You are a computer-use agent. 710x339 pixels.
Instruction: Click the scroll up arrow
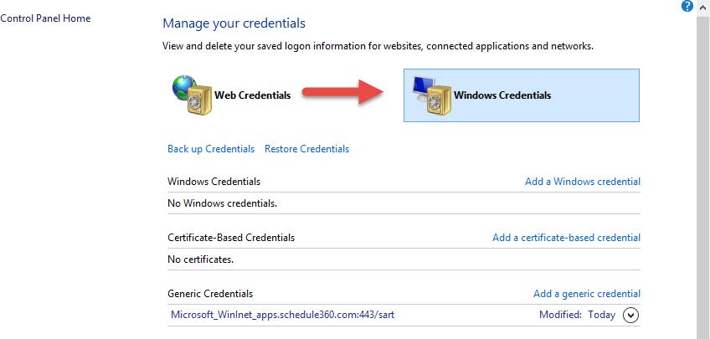pyautogui.click(x=702, y=7)
